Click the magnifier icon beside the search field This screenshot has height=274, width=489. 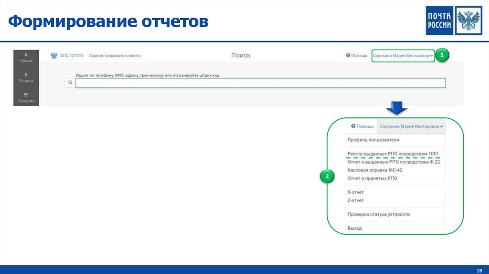[x=70, y=83]
